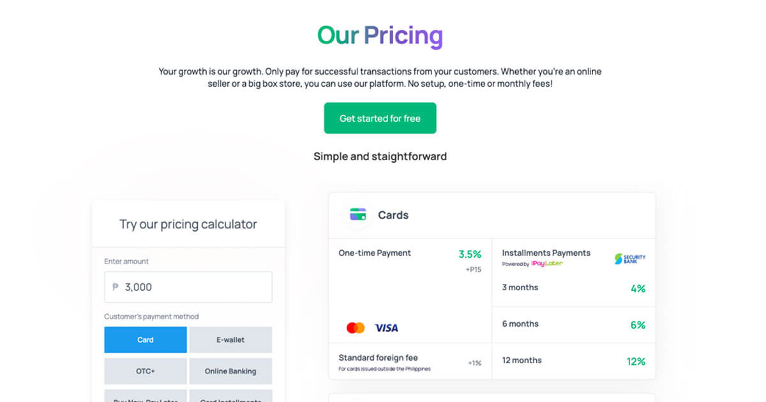766x402 pixels.
Task: Select the 12 months installment row
Action: (x=573, y=361)
